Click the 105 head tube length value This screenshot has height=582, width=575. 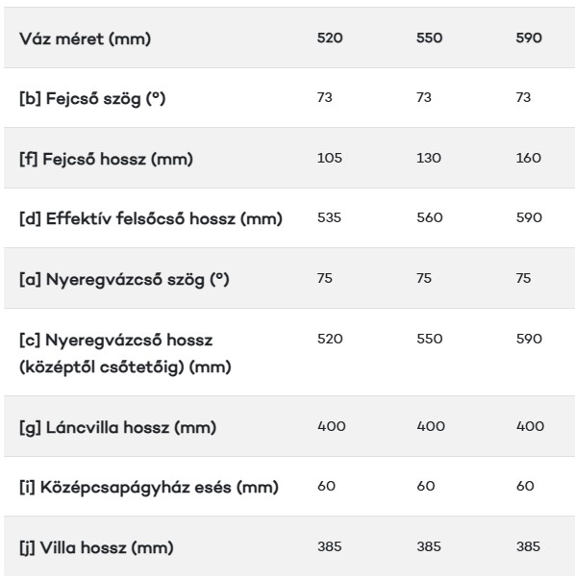click(x=330, y=158)
